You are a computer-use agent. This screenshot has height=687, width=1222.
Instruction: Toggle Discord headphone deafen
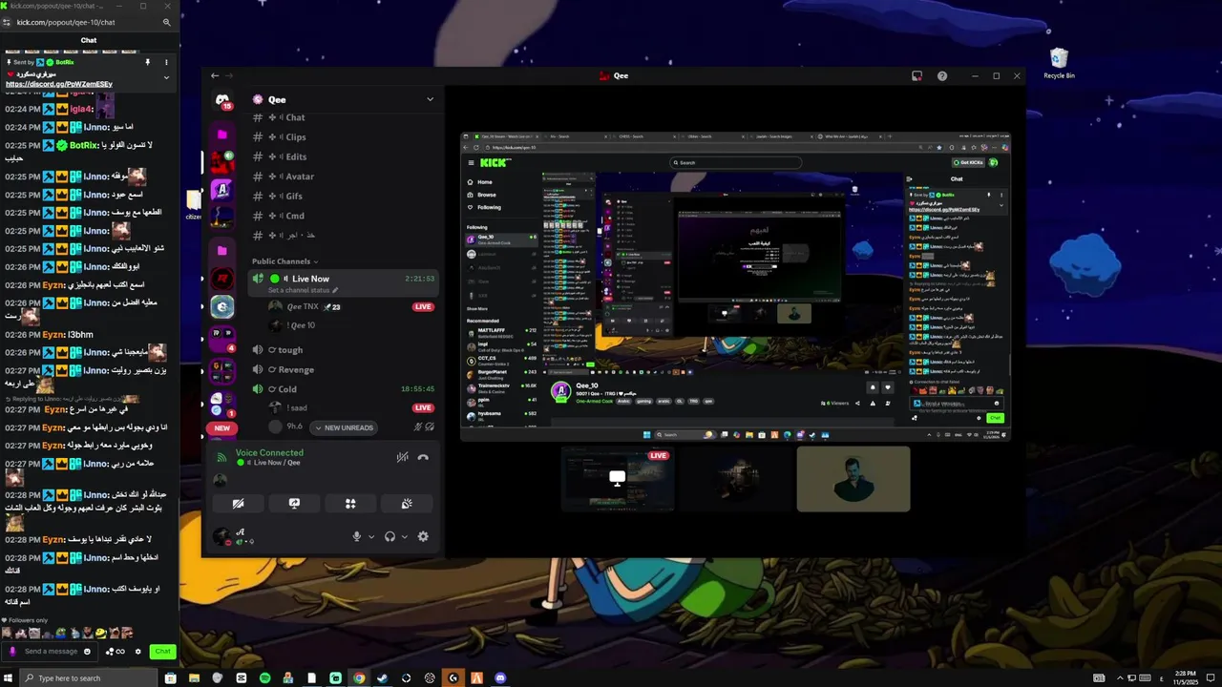coord(390,536)
